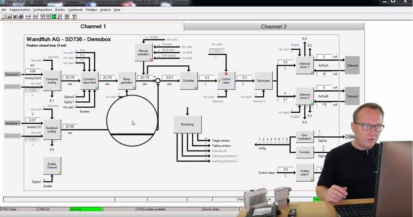Click the ON-Line status bar field
413x217 pixels.
(x=86, y=210)
